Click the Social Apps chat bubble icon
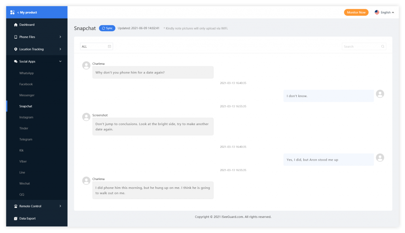Screen dimensions: 405x233 (16, 62)
